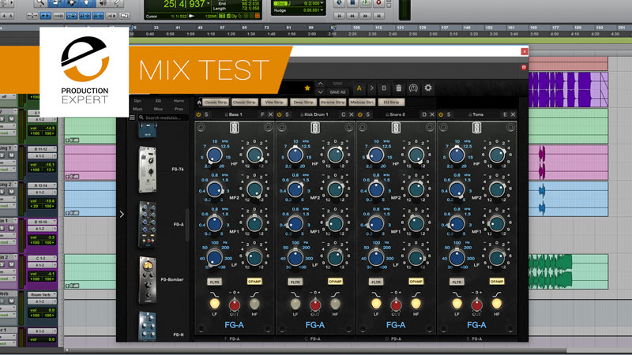Open slot letter D menu on Snare 2
Image resolution: width=632 pixels, height=355 pixels.
click(x=424, y=114)
